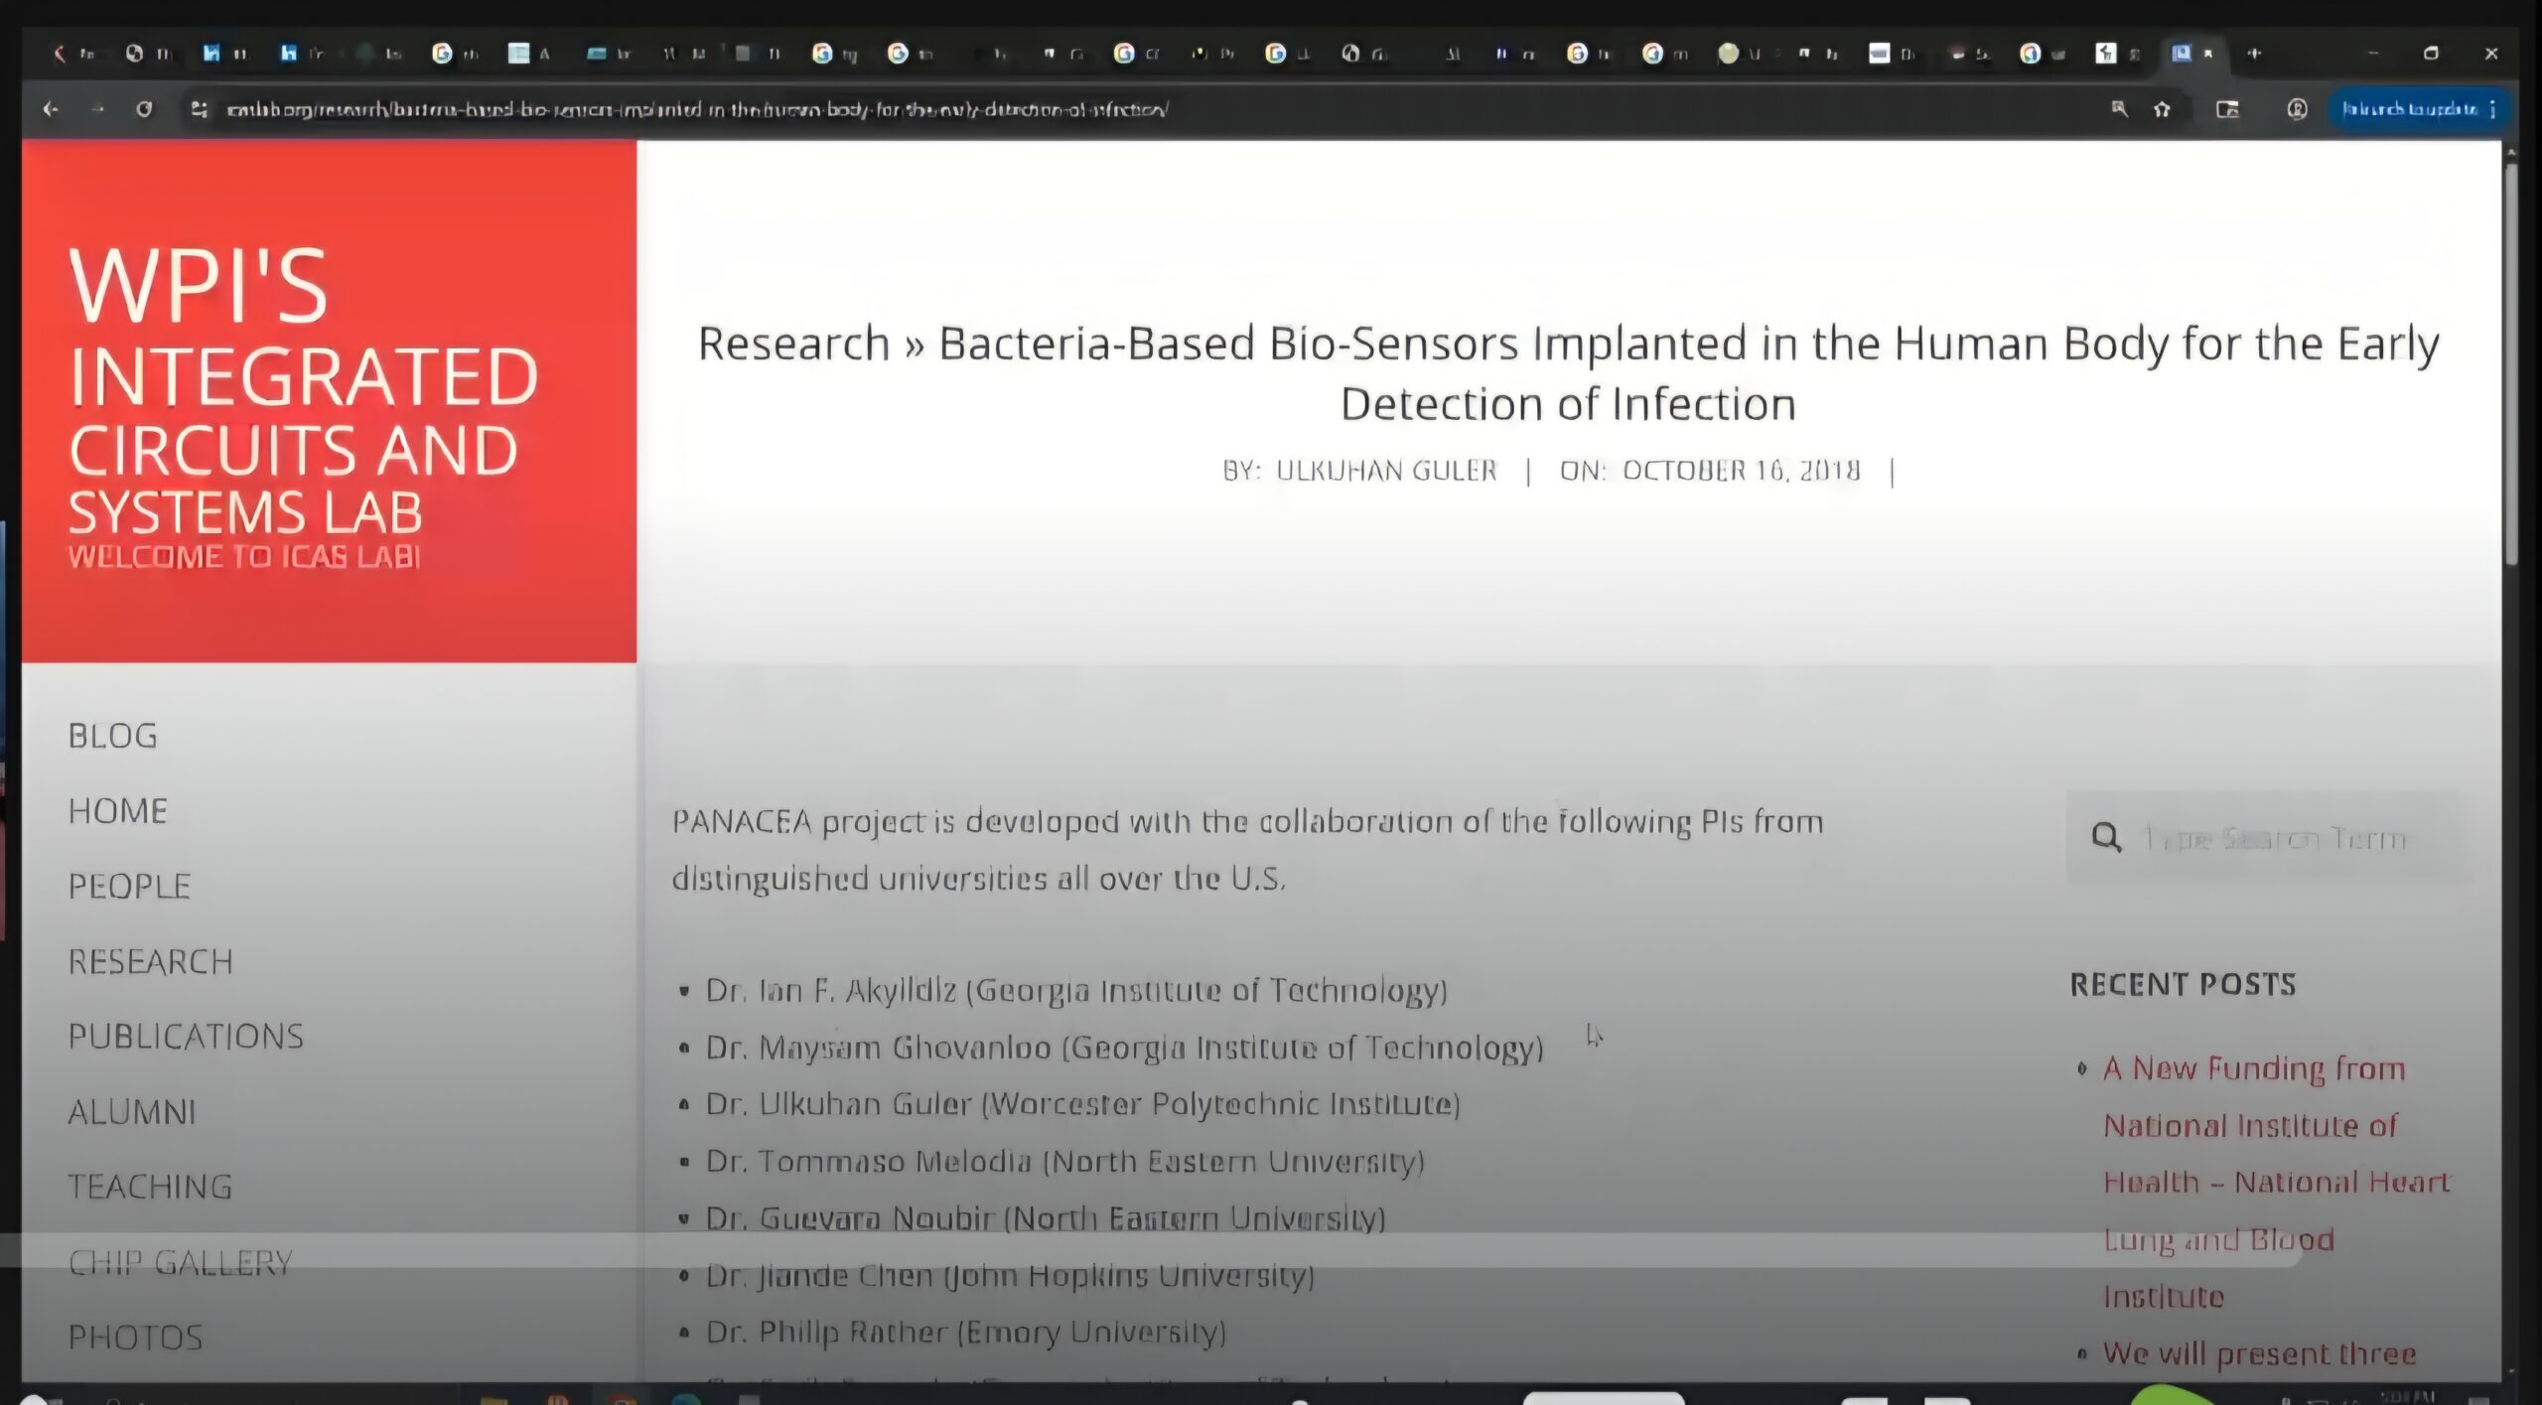Open the CHIP GALLERY page
Image resolution: width=2542 pixels, height=1405 pixels.
[x=180, y=1262]
